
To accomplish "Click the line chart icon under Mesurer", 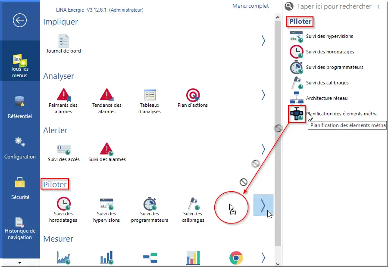I will [64, 258].
